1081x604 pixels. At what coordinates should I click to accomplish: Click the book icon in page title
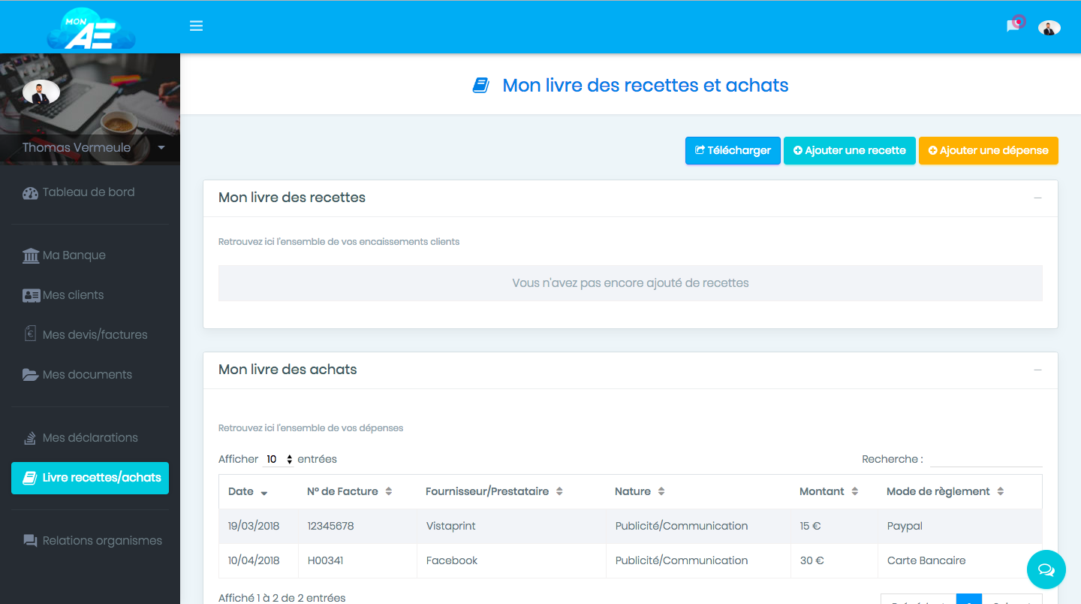point(480,86)
